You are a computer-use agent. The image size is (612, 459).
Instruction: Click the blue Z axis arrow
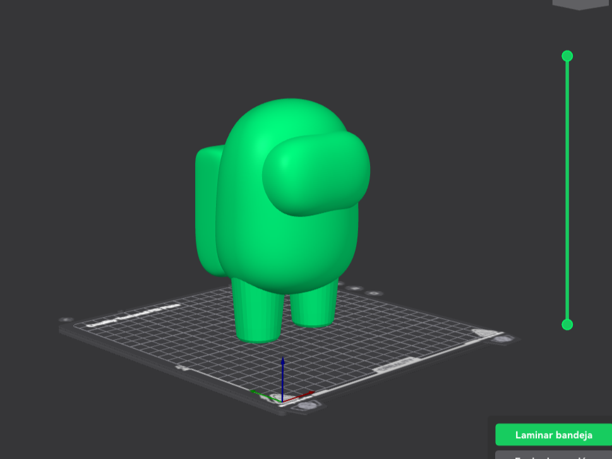point(282,379)
